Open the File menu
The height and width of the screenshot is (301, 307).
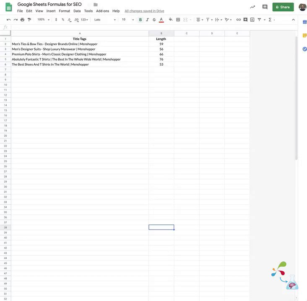pos(20,11)
